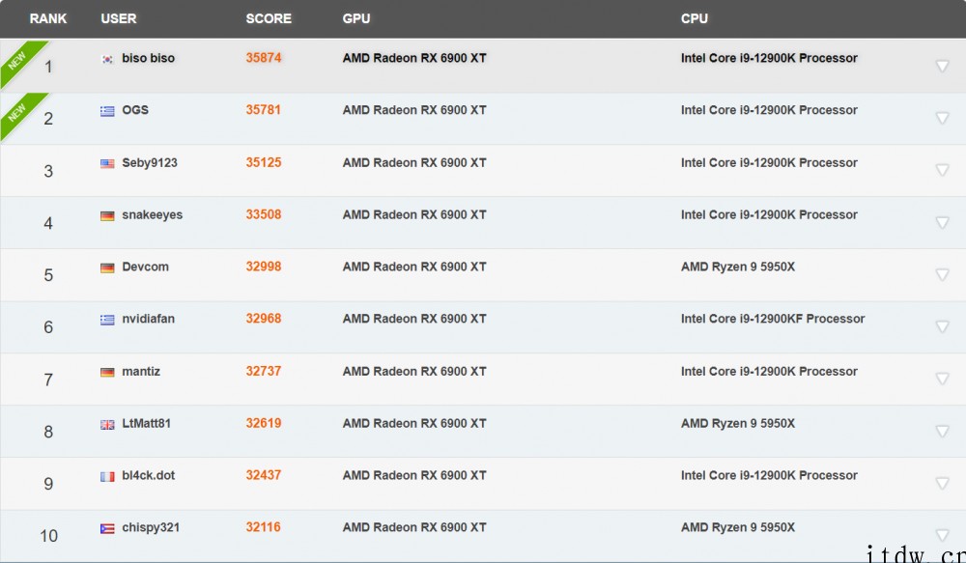Image resolution: width=966 pixels, height=563 pixels.
Task: Open the OGS user profile
Action: tap(135, 110)
